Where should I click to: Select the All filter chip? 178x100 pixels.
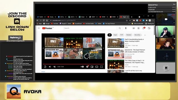[x=109, y=35]
